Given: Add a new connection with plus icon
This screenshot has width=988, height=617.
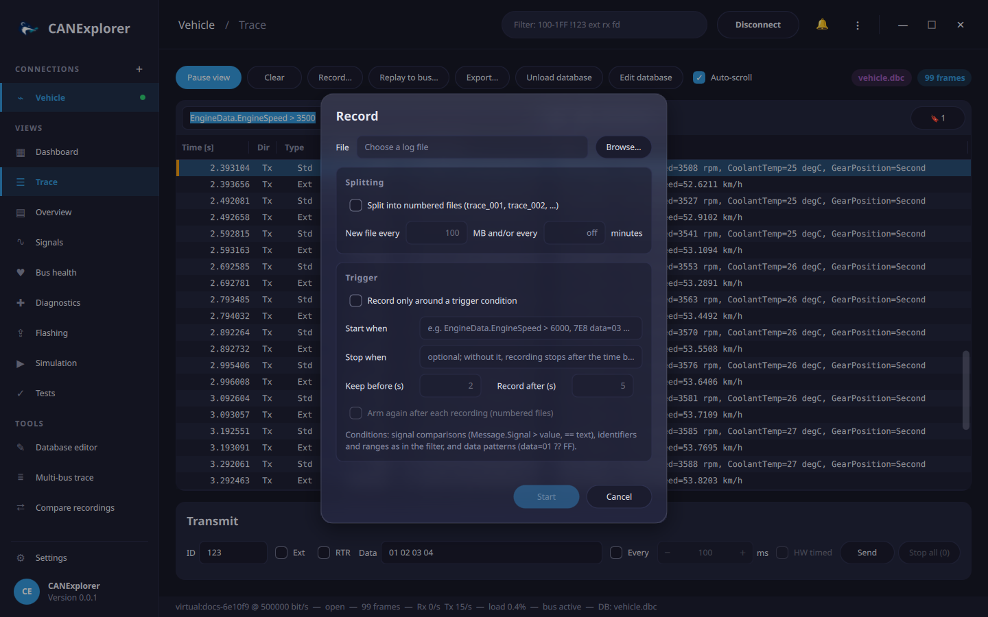Looking at the screenshot, I should tap(139, 69).
